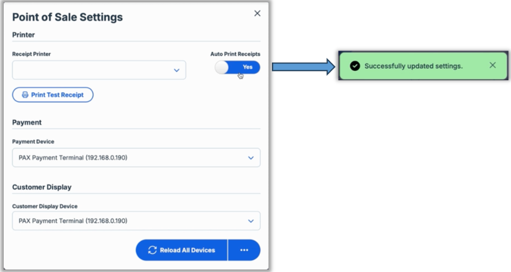Viewport: 511px width, 272px height.
Task: Disable the Auto Print Receipts toggle
Action: [x=237, y=67]
